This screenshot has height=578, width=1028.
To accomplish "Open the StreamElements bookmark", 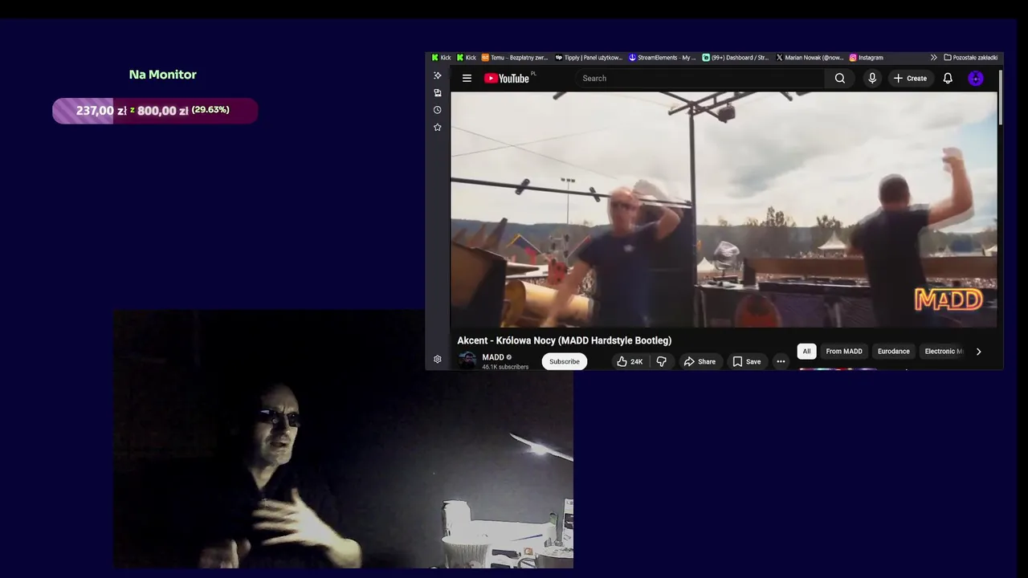I will click(663, 58).
